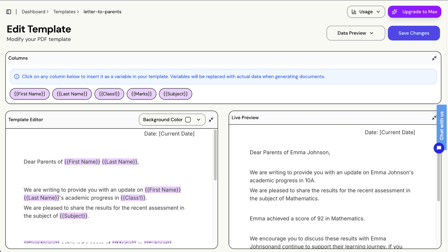Viewport: 448px width, 252px height.
Task: Collapse the Template Editor panel
Action: pos(211,119)
